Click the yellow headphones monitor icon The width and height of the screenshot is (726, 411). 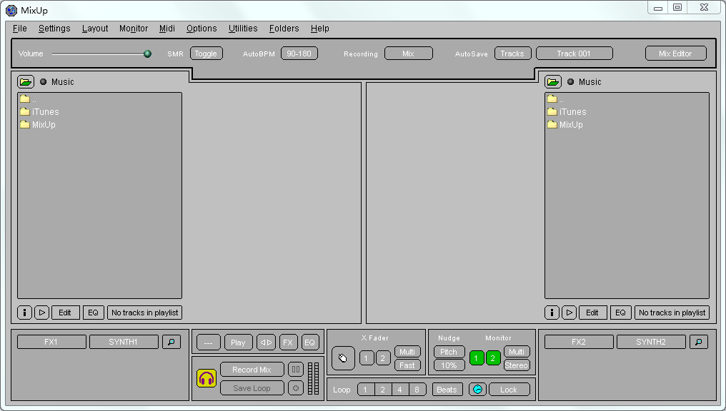click(207, 378)
